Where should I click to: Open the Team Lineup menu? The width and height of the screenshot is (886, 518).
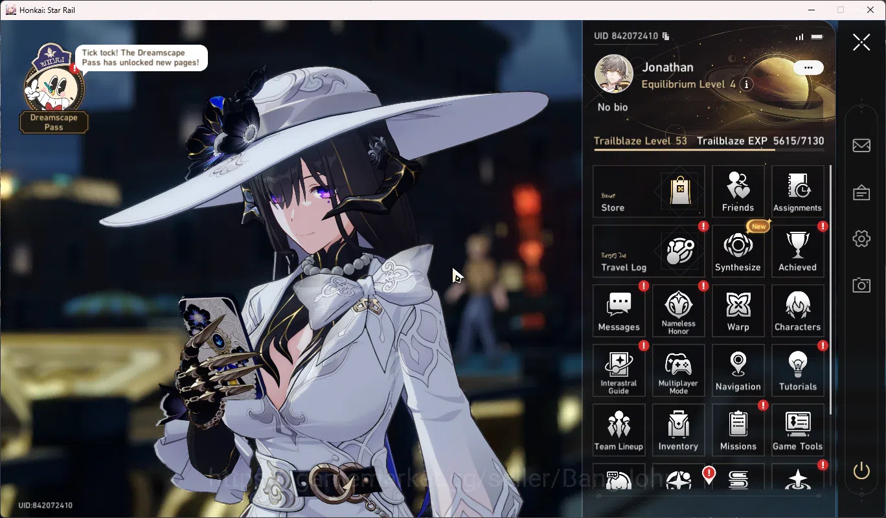(619, 430)
